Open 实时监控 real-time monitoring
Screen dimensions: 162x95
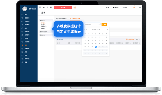point(27,42)
